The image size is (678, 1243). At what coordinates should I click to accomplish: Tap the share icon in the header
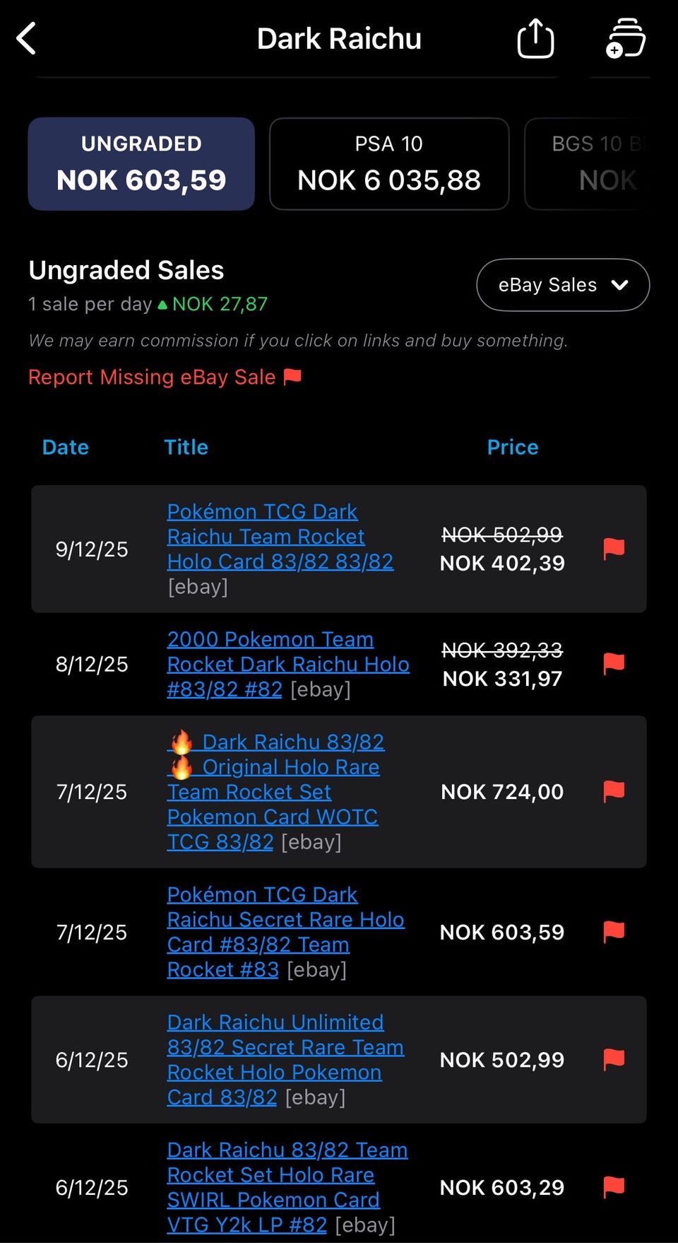[x=535, y=38]
